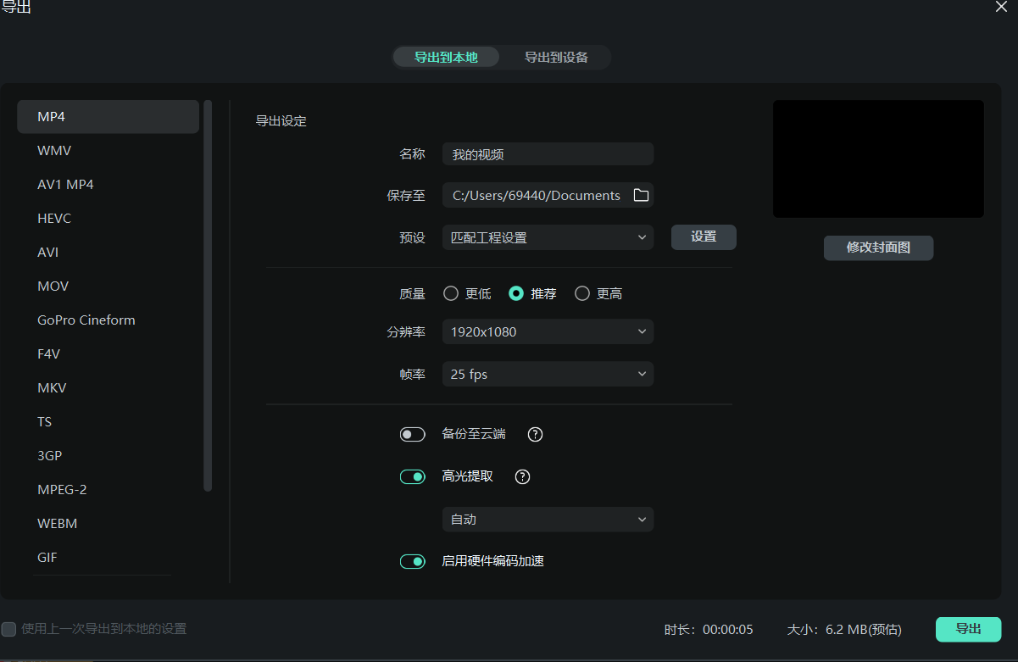This screenshot has width=1018, height=662.
Task: Click the help icon next to 高光提取
Action: pyautogui.click(x=521, y=476)
